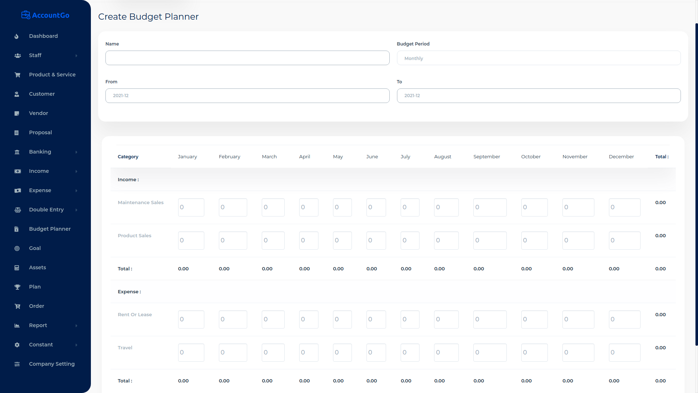Screen dimensions: 698x393
Task: Expand the Income submenu arrow
Action: click(x=76, y=171)
